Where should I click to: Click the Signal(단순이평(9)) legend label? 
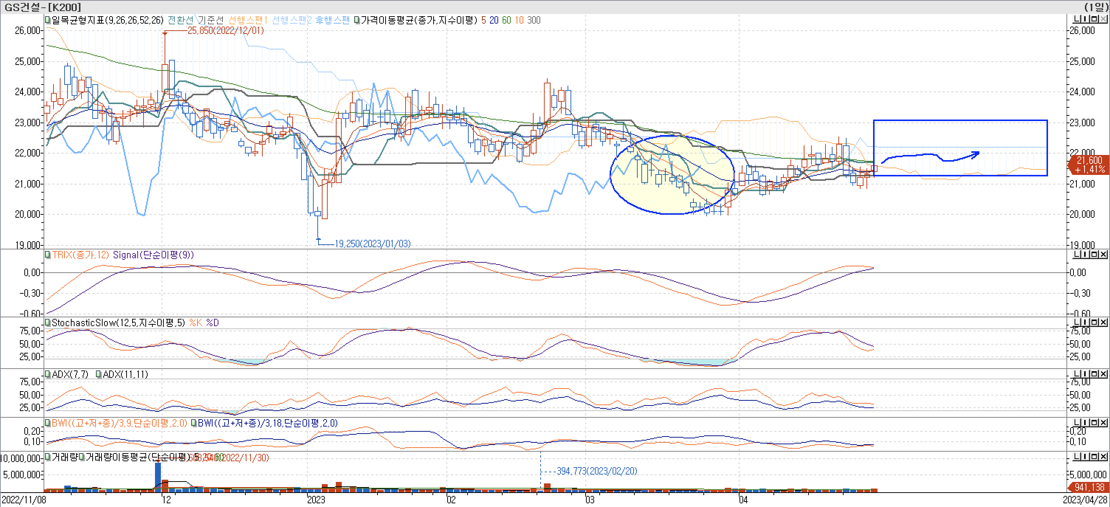pos(153,255)
